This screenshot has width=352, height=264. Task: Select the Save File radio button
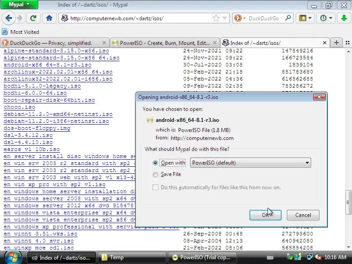155,174
